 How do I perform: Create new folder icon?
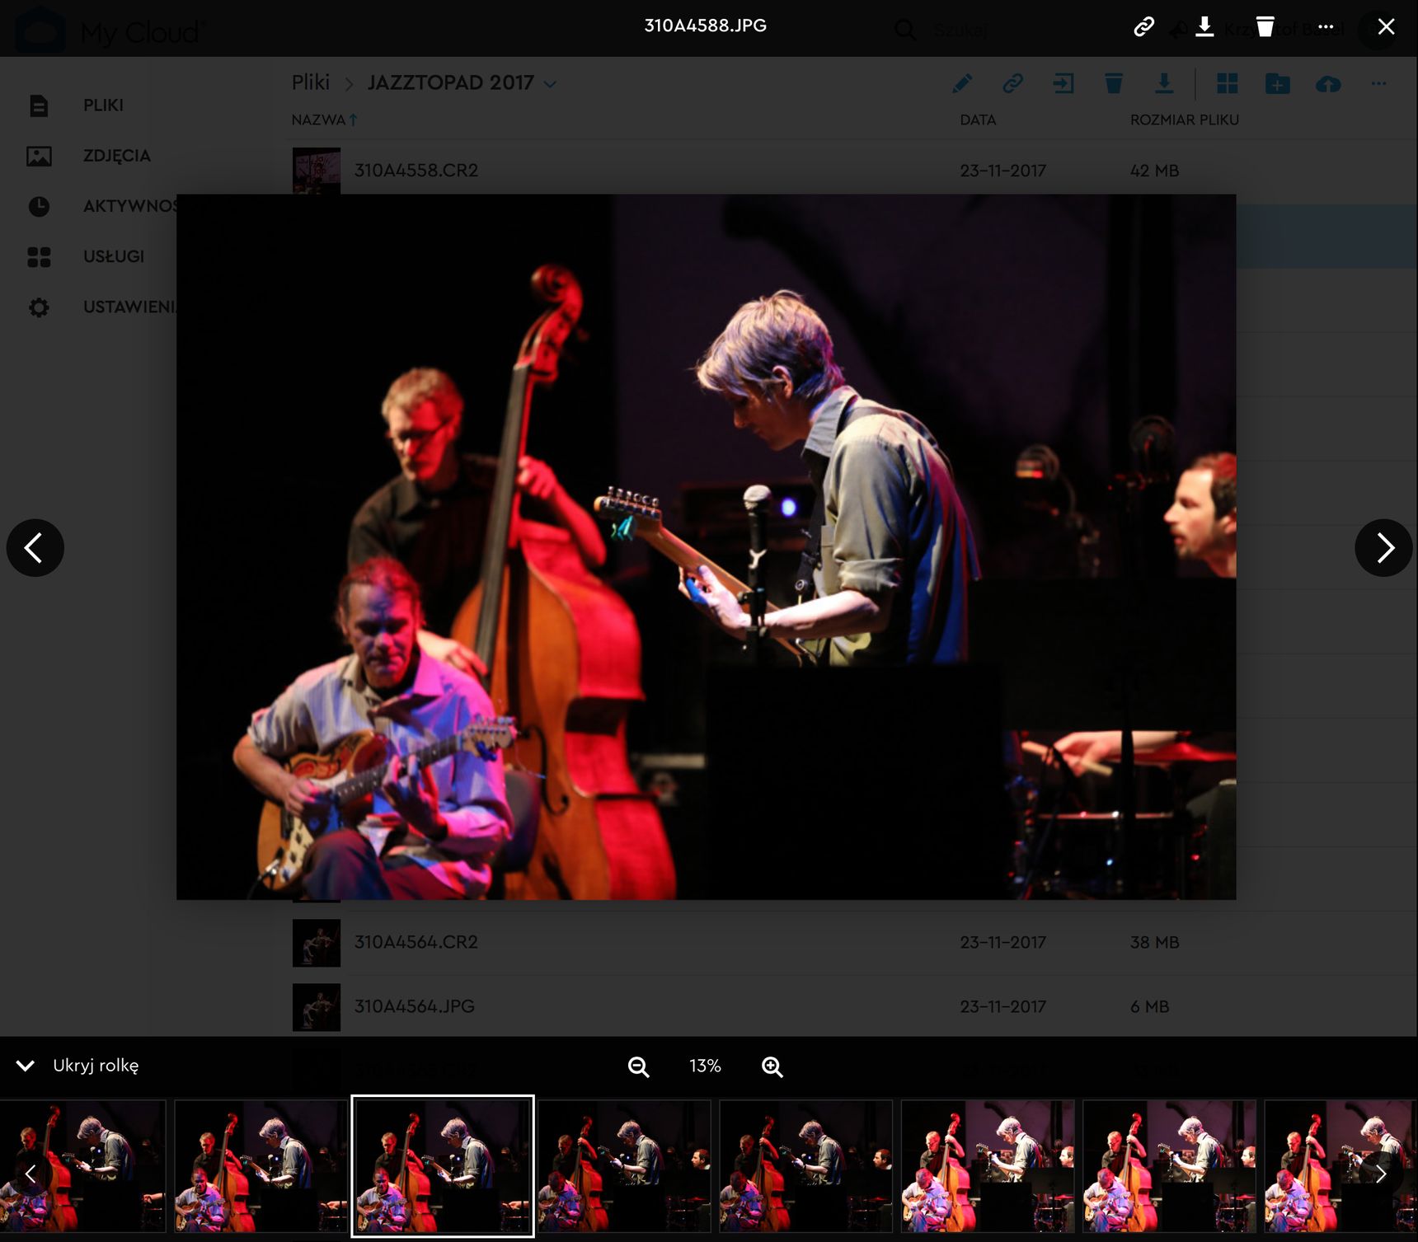click(x=1278, y=83)
